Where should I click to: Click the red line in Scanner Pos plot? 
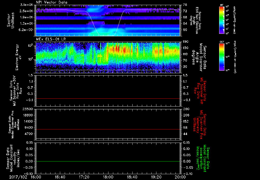coord(108,129)
